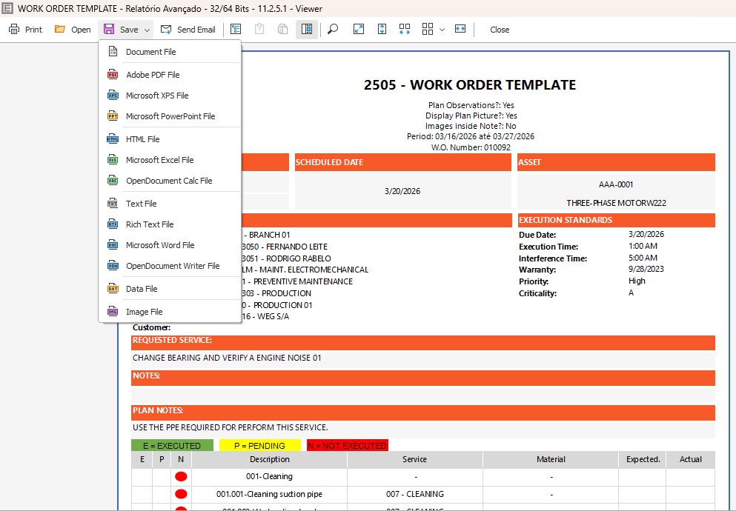Click the Open folder icon
The width and height of the screenshot is (736, 511).
(x=60, y=30)
